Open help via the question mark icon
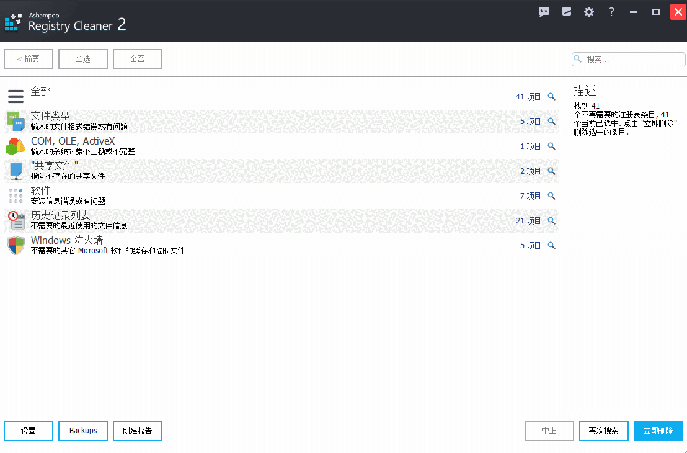Screen dimensions: 687x453 (611, 11)
